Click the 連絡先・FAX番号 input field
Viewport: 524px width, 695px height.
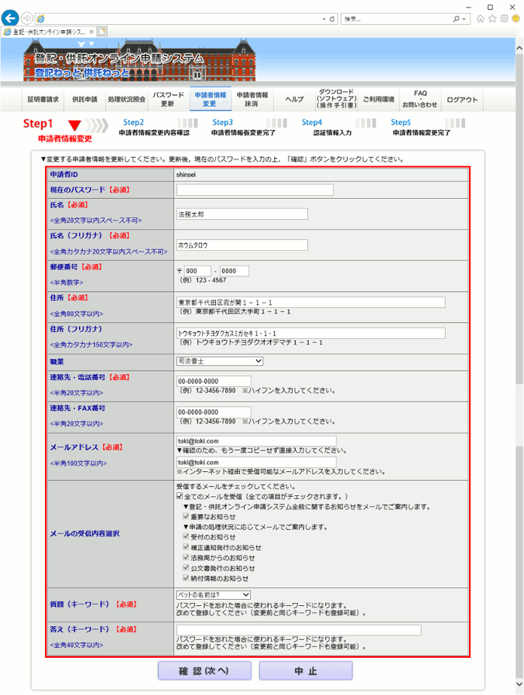pyautogui.click(x=214, y=413)
